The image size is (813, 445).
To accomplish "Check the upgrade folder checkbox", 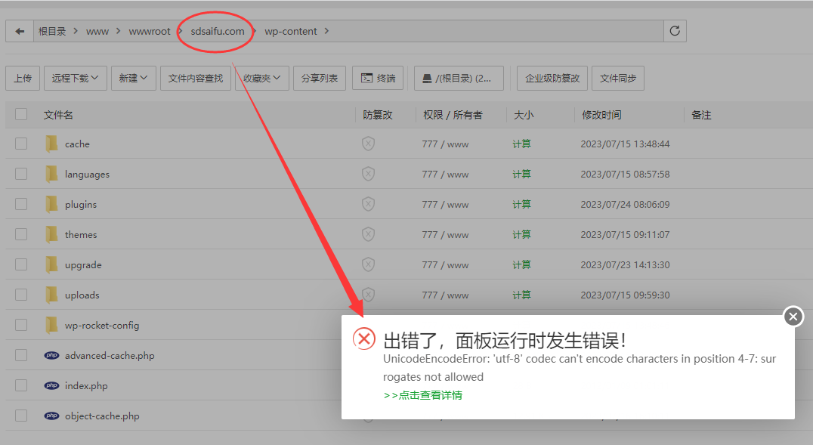I will pos(21,264).
